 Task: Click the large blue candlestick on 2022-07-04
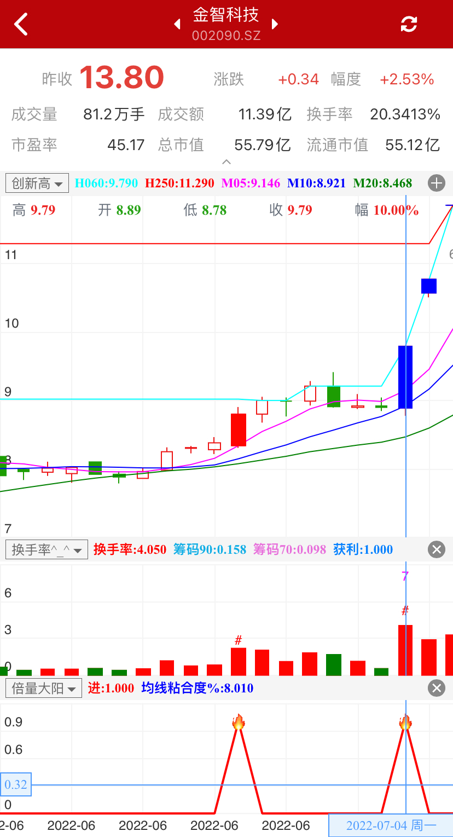[405, 377]
